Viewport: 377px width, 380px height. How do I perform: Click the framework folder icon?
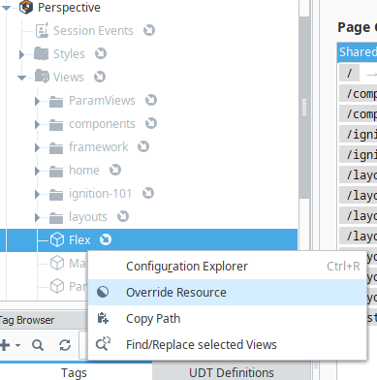coord(56,147)
